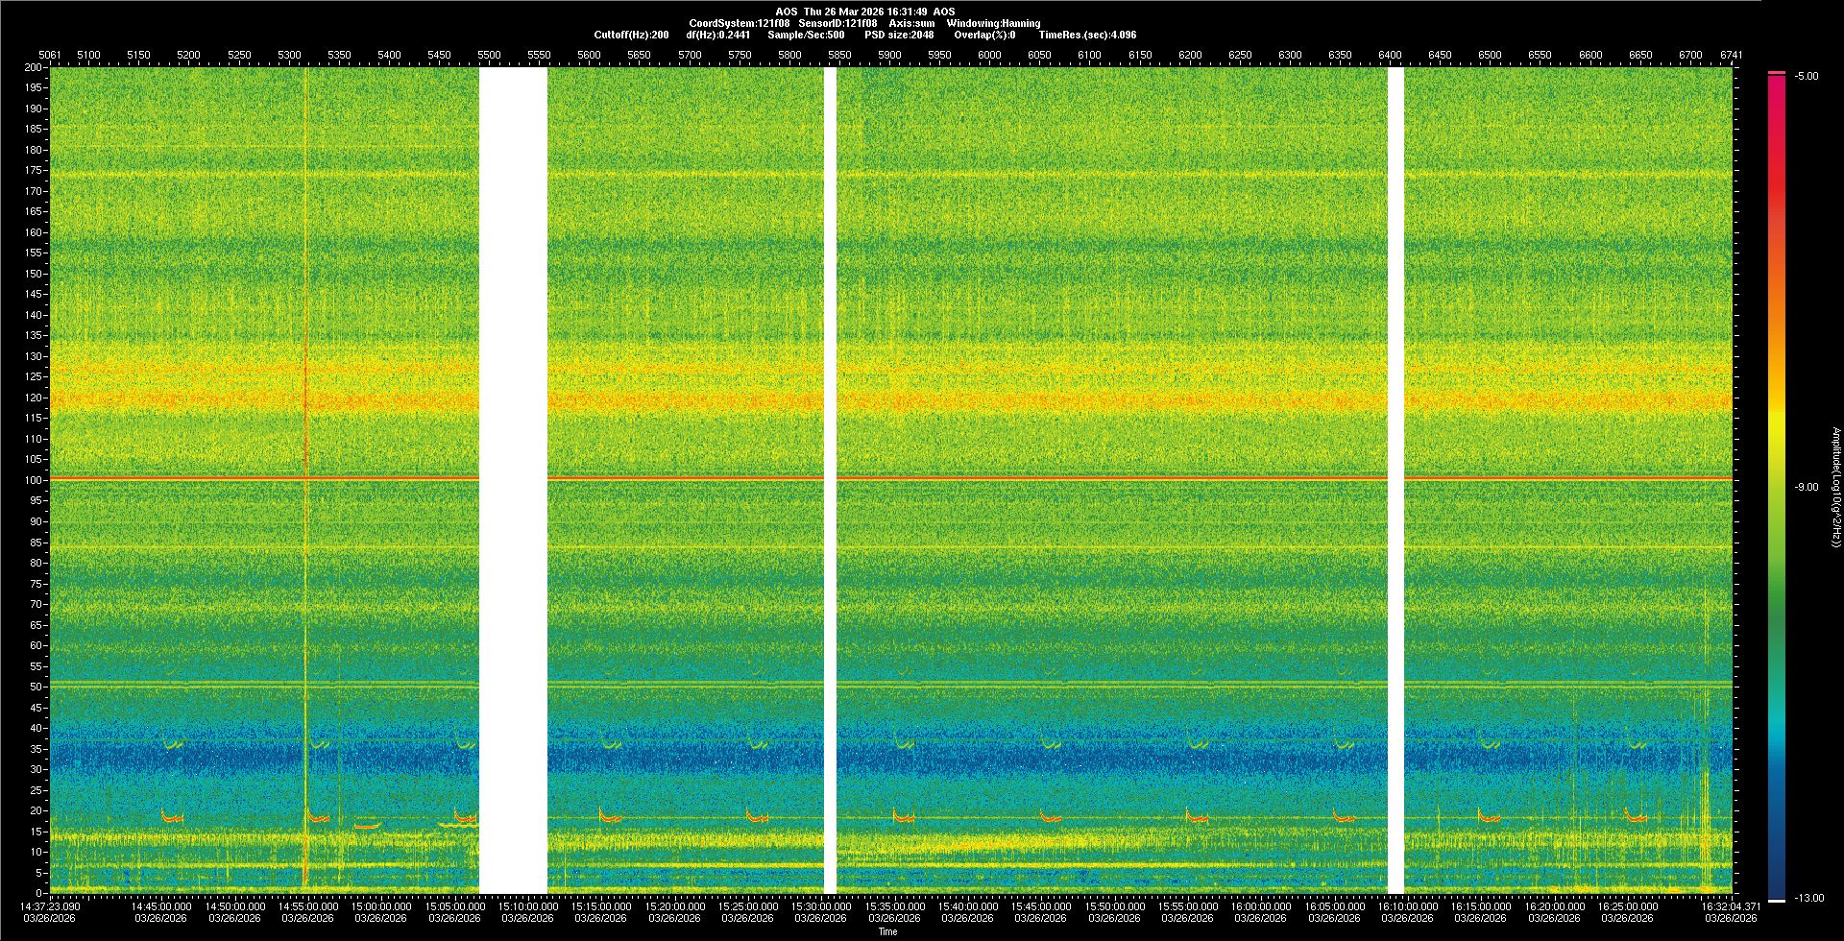Image resolution: width=1844 pixels, height=941 pixels.
Task: Click the 200 tick on the frequency axis
Action: coord(33,68)
